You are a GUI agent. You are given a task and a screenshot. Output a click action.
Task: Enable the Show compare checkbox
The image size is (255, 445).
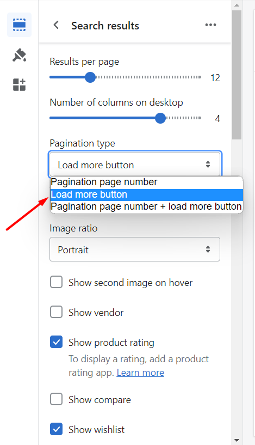57,399
